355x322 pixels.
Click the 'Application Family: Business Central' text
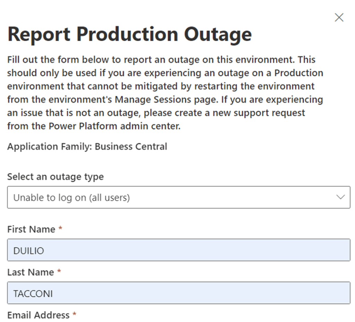[87, 147]
